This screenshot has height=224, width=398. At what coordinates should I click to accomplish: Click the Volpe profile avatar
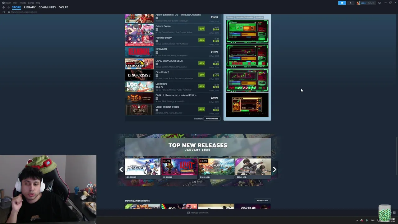tap(358, 3)
